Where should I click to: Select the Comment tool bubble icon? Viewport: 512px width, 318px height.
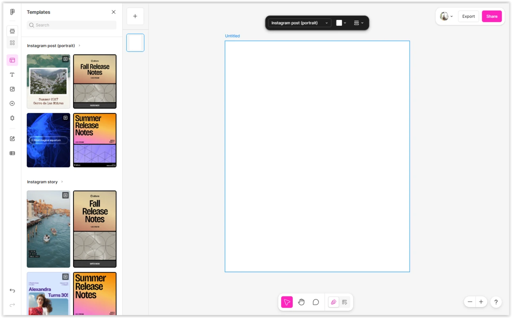[316, 302]
